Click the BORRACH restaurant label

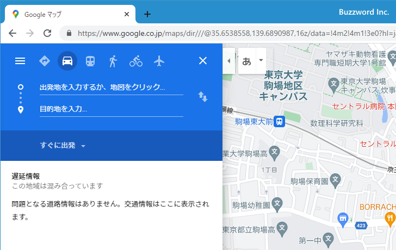(x=378, y=207)
